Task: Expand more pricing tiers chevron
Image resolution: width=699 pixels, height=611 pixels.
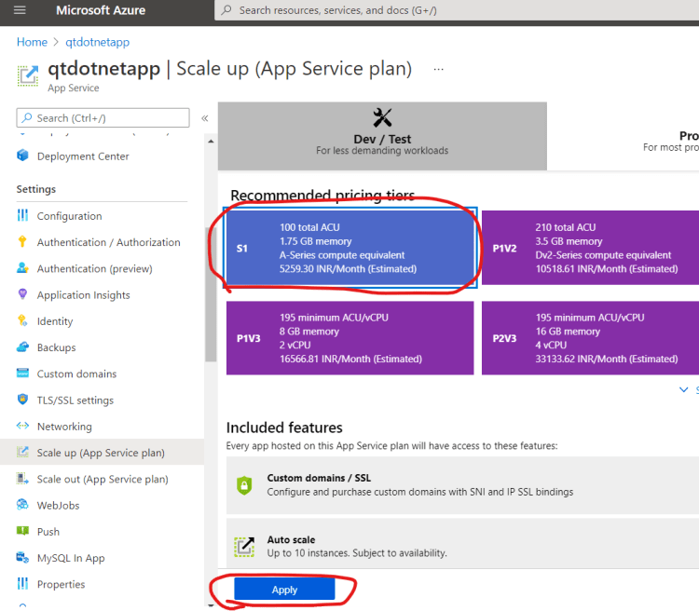Action: (683, 389)
